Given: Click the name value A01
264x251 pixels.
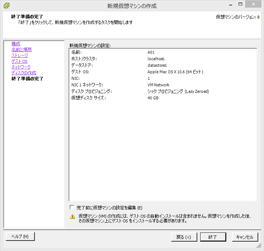Looking at the screenshot, I should 151,52.
